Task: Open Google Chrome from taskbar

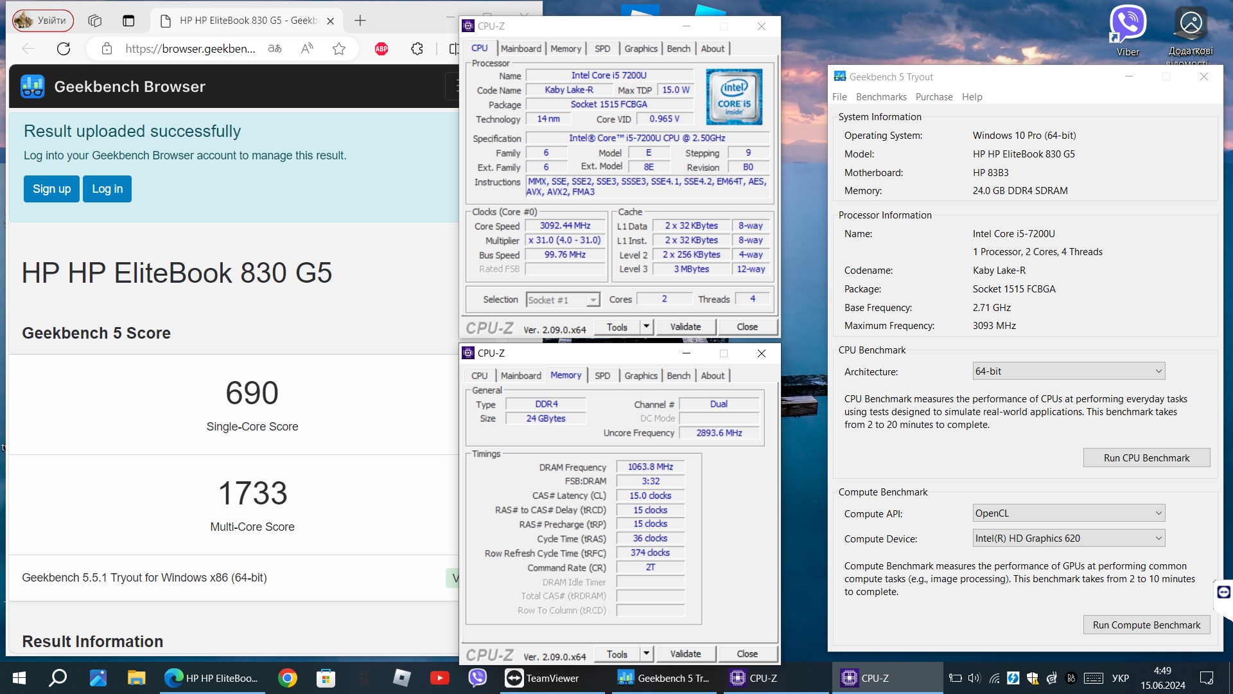Action: click(x=288, y=678)
